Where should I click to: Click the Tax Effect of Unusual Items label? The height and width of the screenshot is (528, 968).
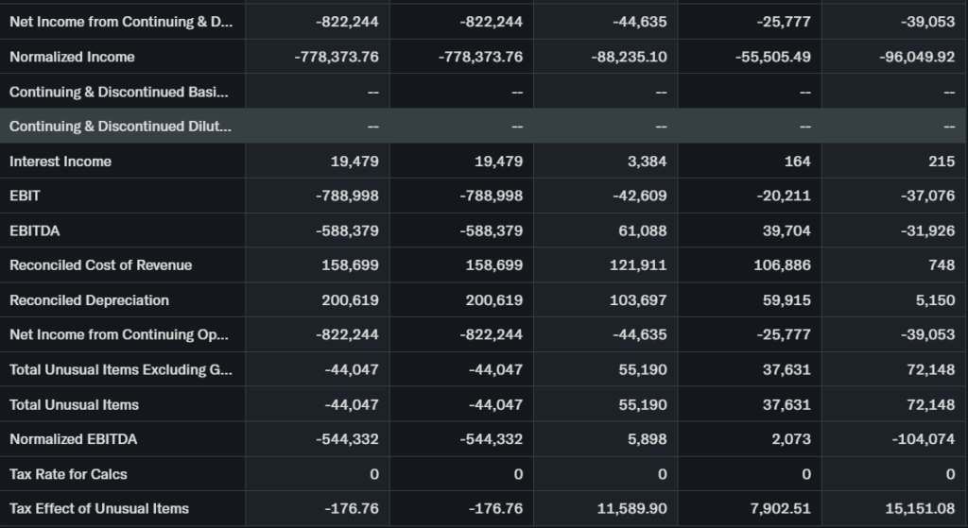[99, 508]
